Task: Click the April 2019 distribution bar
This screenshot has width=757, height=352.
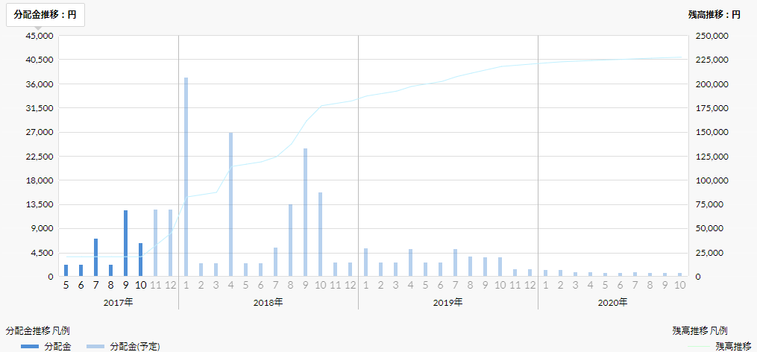Action: coord(411,263)
